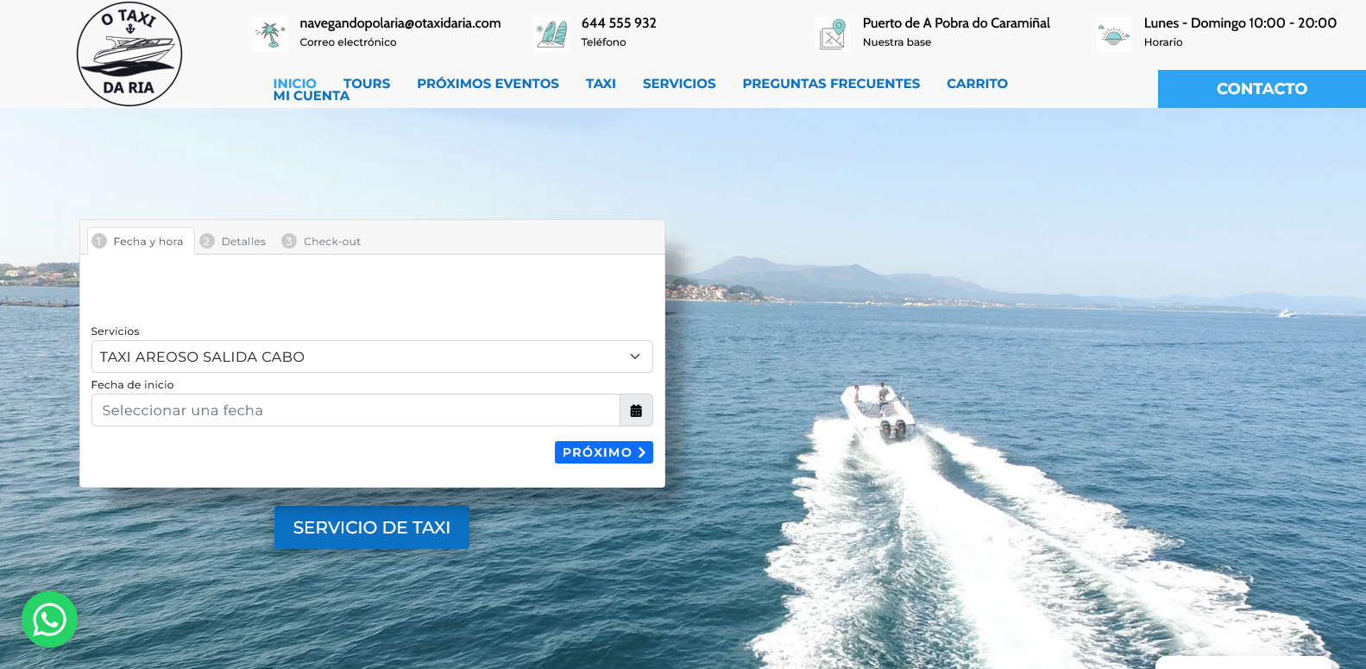Click the navegandopolaria email address
This screenshot has width=1366, height=669.
point(400,23)
